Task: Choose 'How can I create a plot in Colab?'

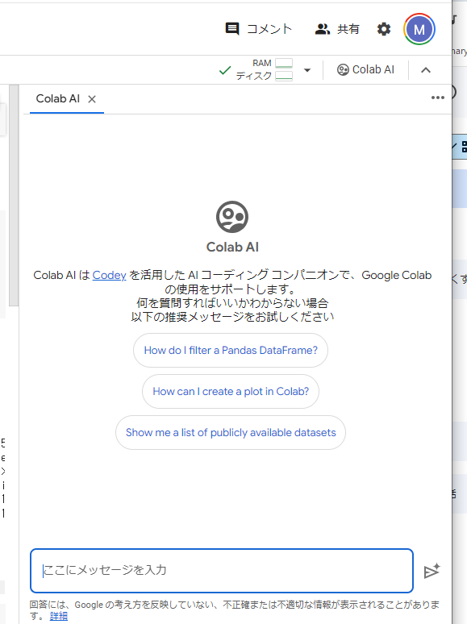Action: [231, 391]
